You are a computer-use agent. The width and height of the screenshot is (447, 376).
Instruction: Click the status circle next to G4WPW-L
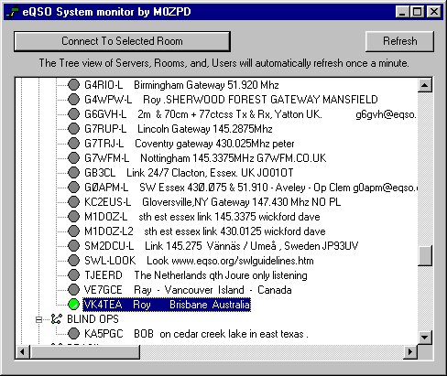click(73, 99)
